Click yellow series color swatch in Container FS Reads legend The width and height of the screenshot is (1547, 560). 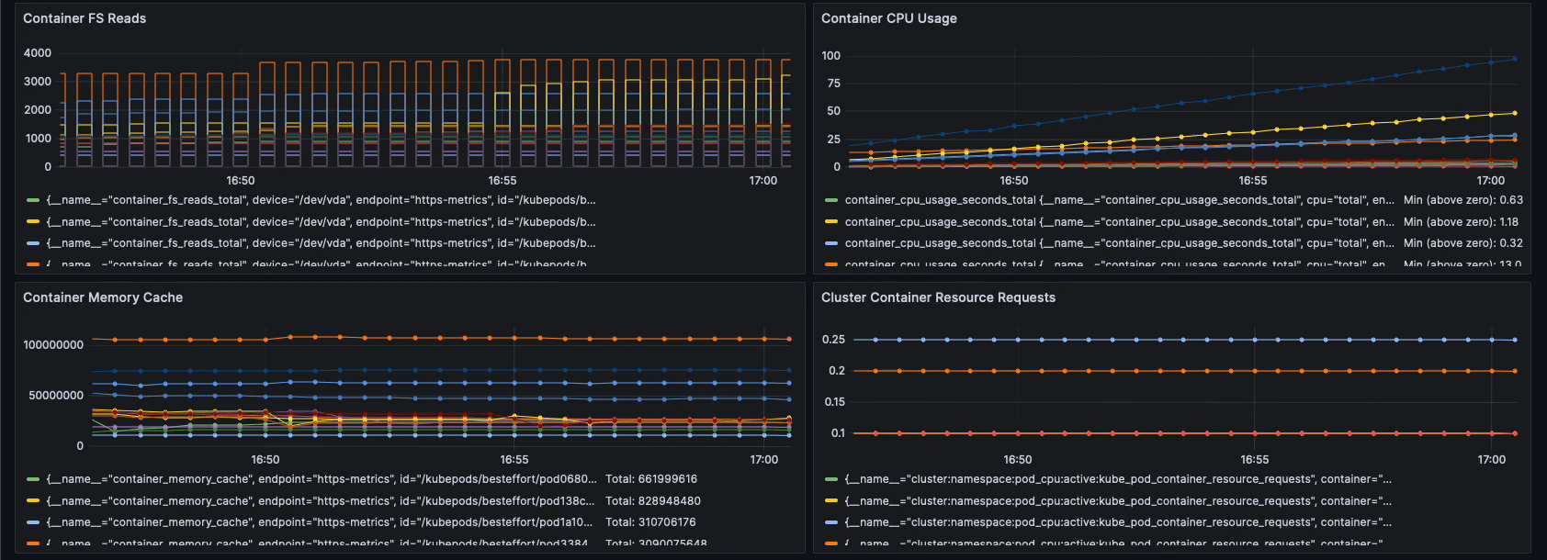(x=33, y=222)
